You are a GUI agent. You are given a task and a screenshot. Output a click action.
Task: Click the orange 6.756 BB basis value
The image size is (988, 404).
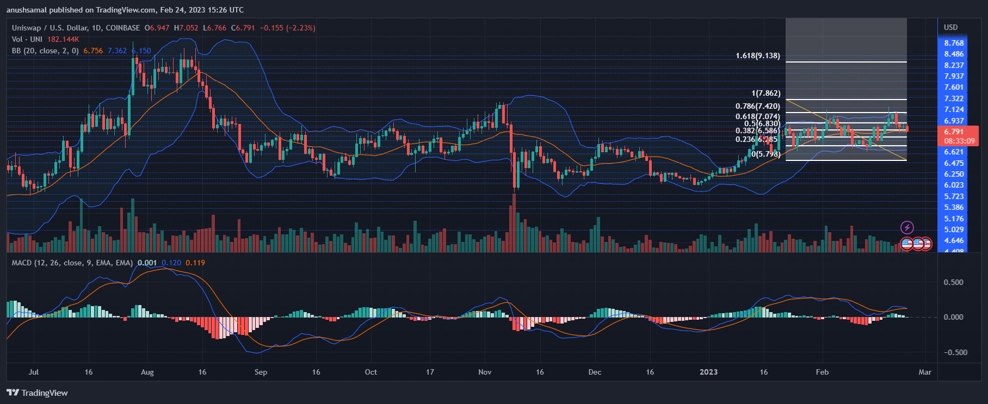93,51
